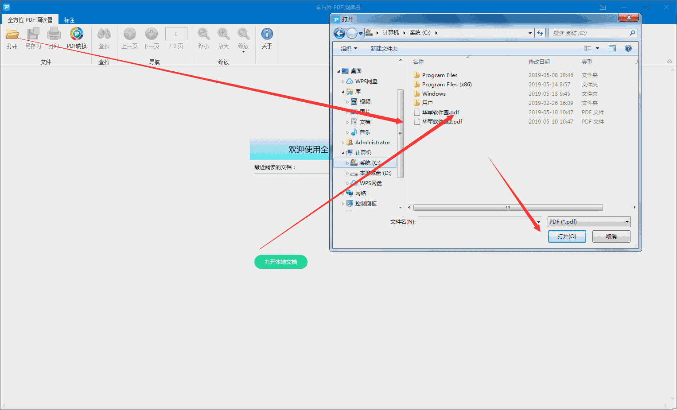The height and width of the screenshot is (410, 677).
Task: Open the 关于 about info icon
Action: point(267,34)
